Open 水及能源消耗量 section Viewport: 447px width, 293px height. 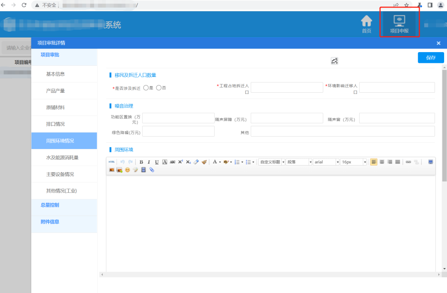[64, 157]
